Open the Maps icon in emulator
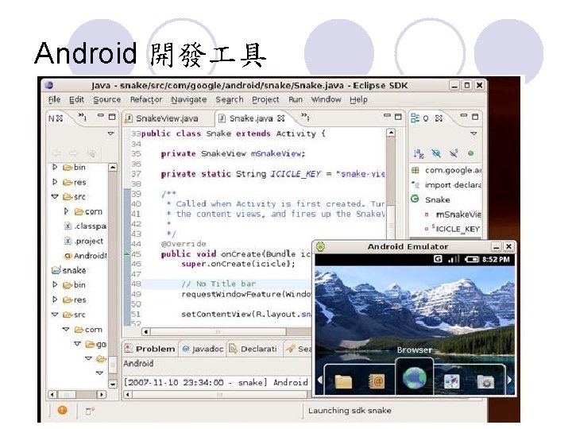The image size is (572, 429). click(x=451, y=381)
